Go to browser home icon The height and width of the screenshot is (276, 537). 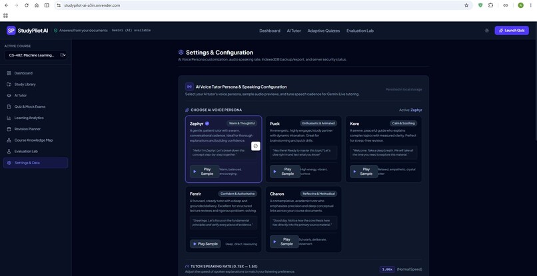36,5
